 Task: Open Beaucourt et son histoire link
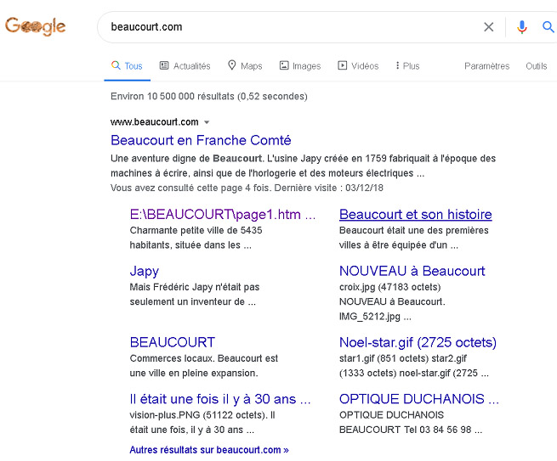[x=415, y=215]
